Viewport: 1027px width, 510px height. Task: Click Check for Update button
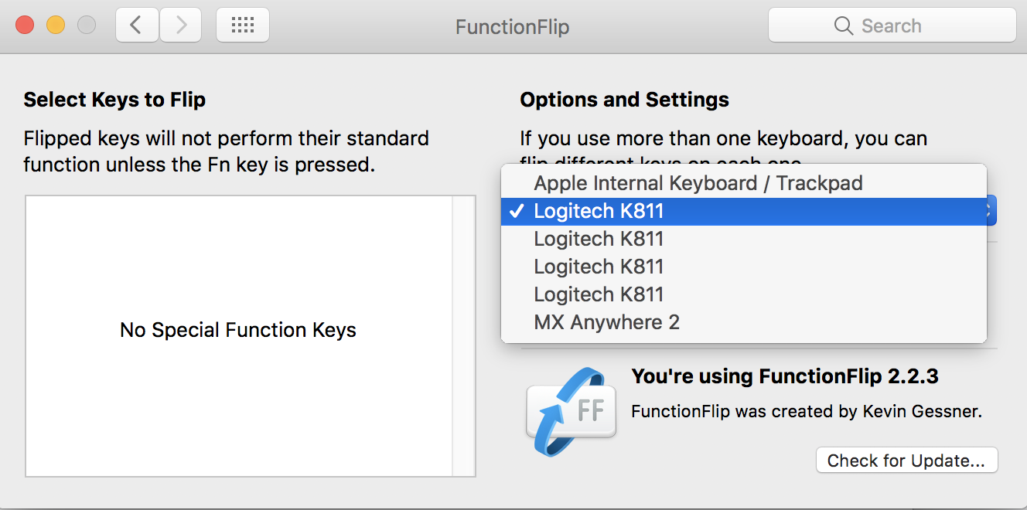(906, 461)
